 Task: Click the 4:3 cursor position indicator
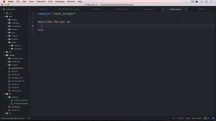(x=29, y=118)
